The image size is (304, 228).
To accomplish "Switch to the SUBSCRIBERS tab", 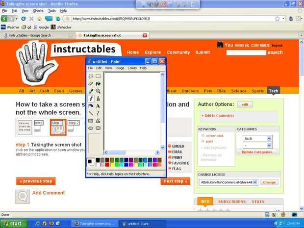I will [x=232, y=202].
